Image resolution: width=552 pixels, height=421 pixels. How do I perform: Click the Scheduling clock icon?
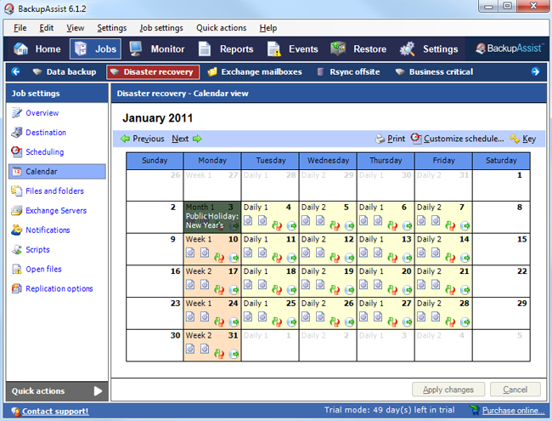[x=16, y=151]
